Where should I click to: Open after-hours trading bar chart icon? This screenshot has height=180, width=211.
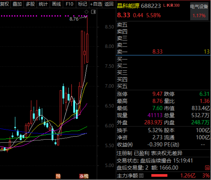[208, 168]
